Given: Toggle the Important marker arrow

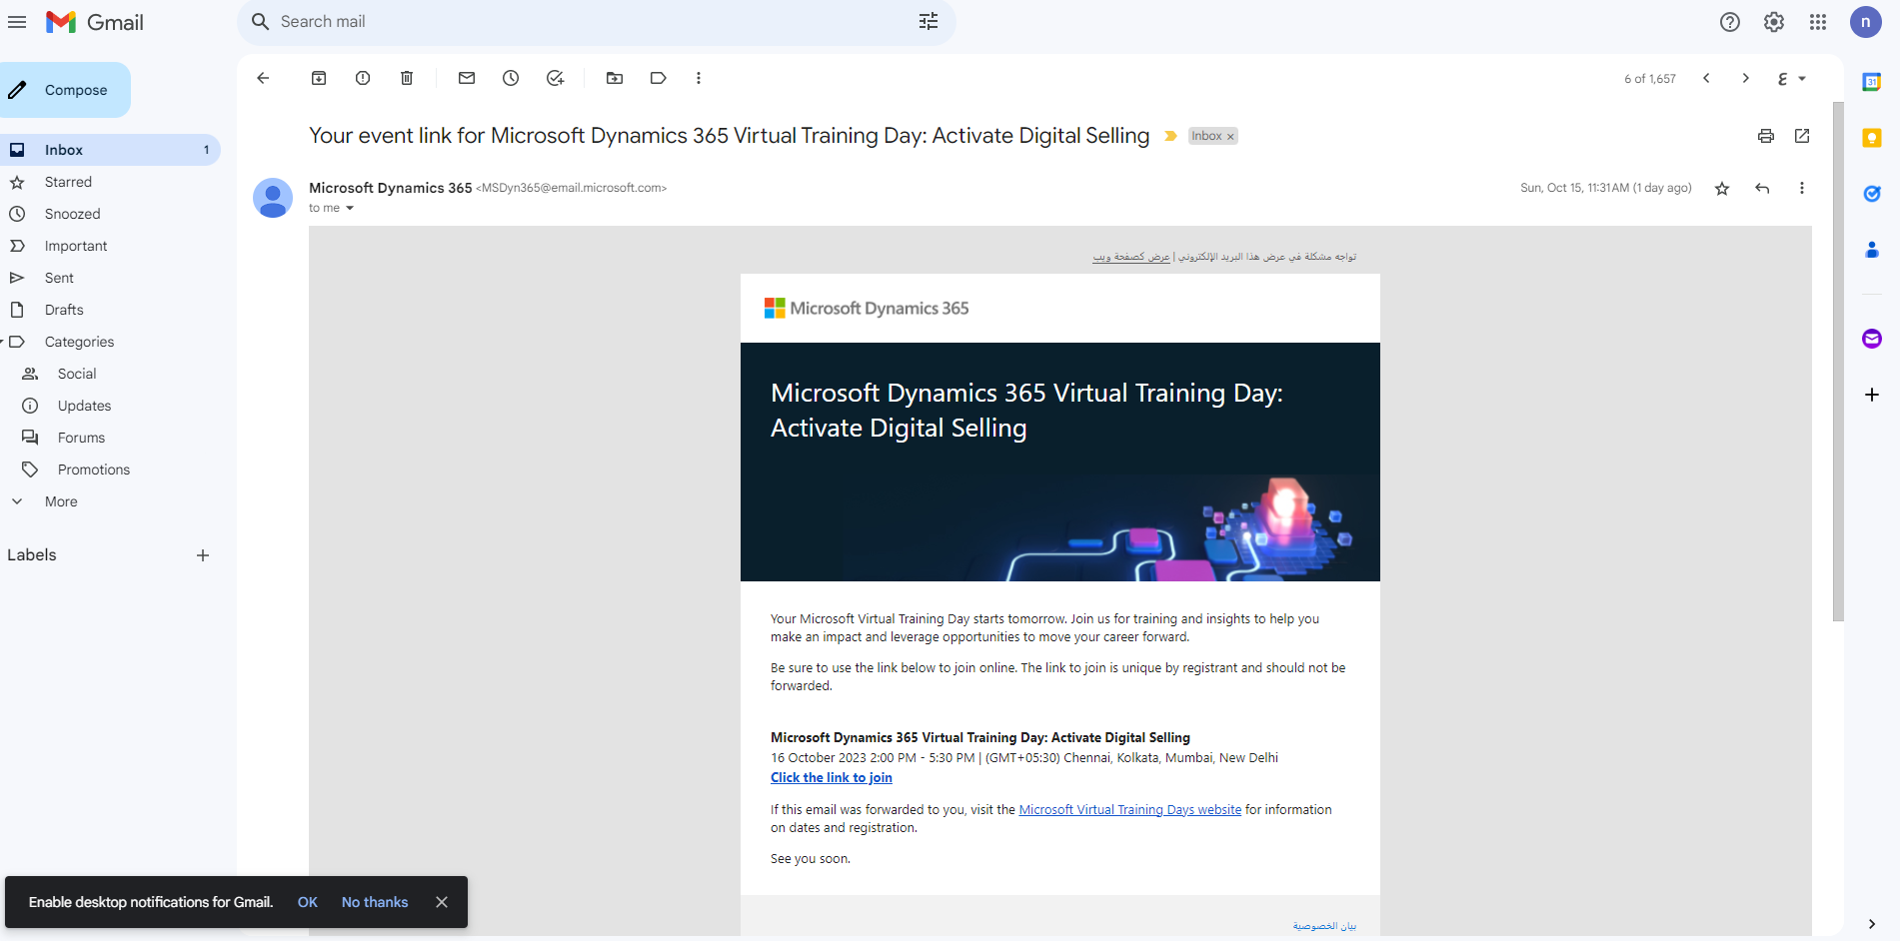Looking at the screenshot, I should pos(1170,136).
